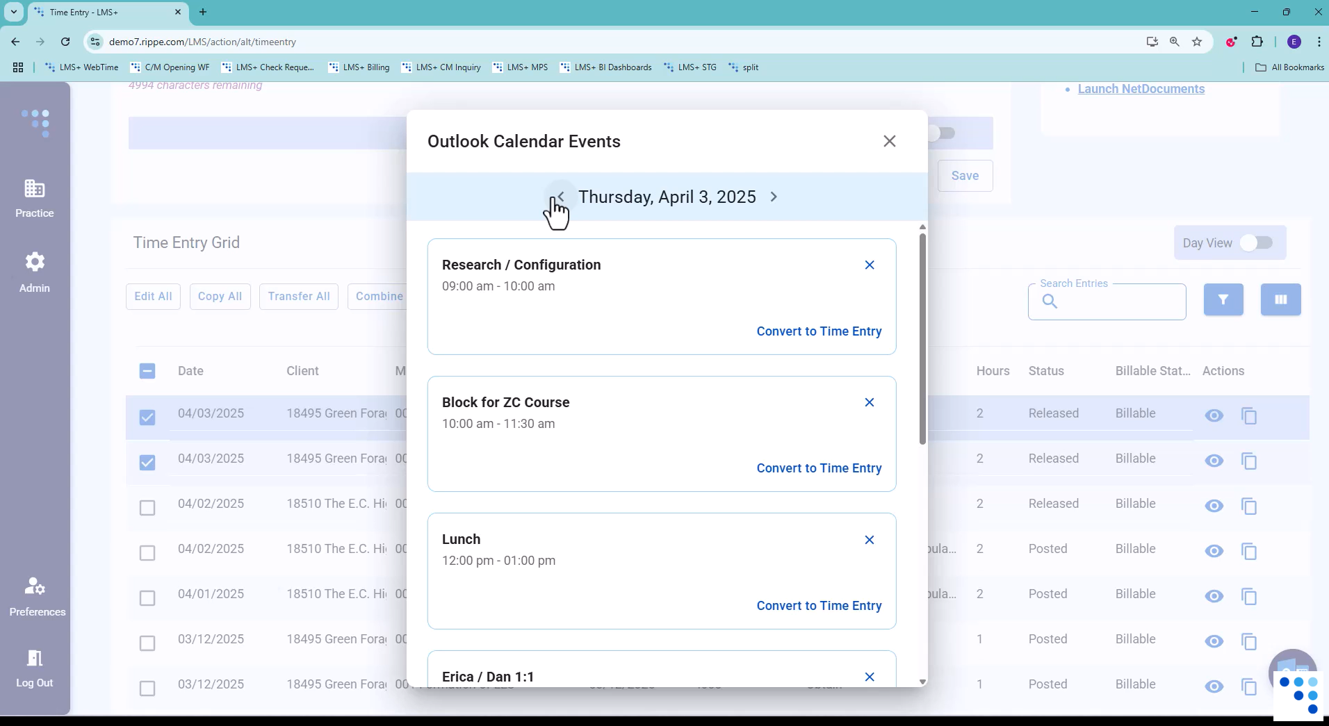Open the tab search dropdown arrow
This screenshot has height=726, width=1329.
pyautogui.click(x=13, y=12)
